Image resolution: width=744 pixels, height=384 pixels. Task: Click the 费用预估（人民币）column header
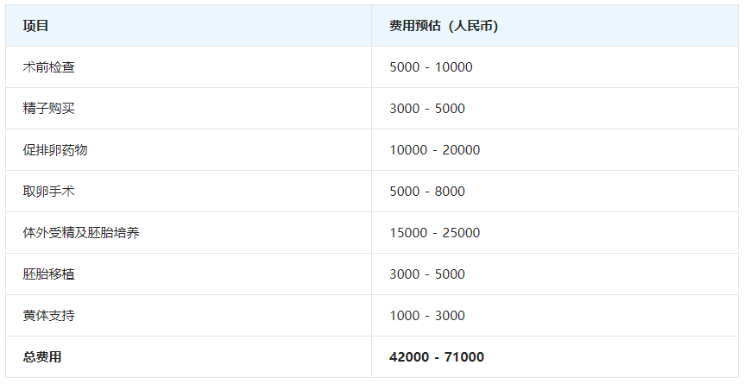(444, 26)
